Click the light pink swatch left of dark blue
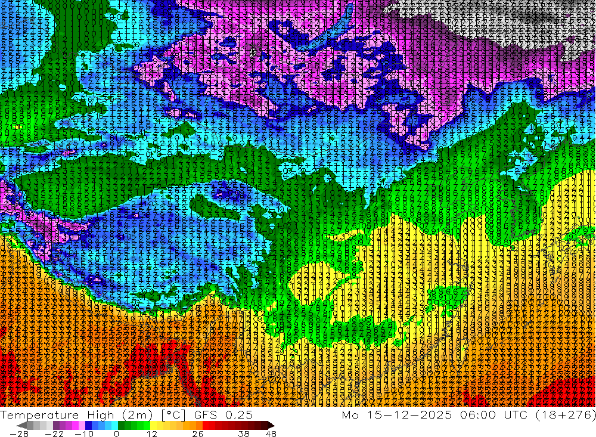Viewport: 596px width, 437px height. tap(82, 425)
